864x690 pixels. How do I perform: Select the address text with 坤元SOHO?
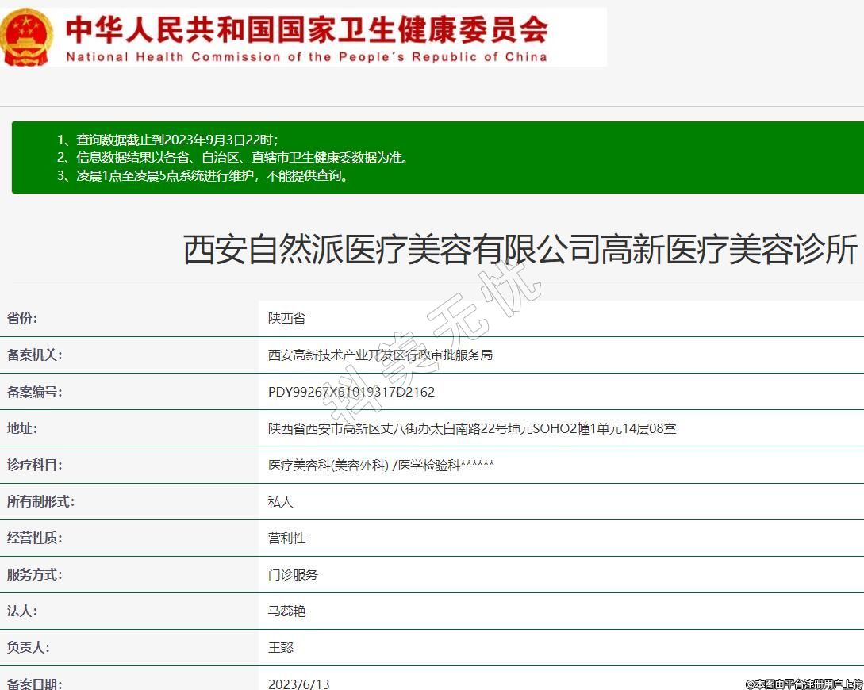pyautogui.click(x=472, y=428)
